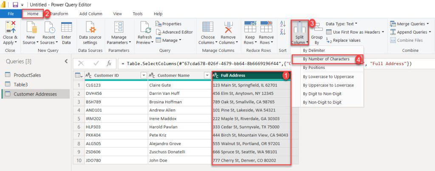The image size is (435, 171).
Task: Click Replace Values
Action: 343,40
